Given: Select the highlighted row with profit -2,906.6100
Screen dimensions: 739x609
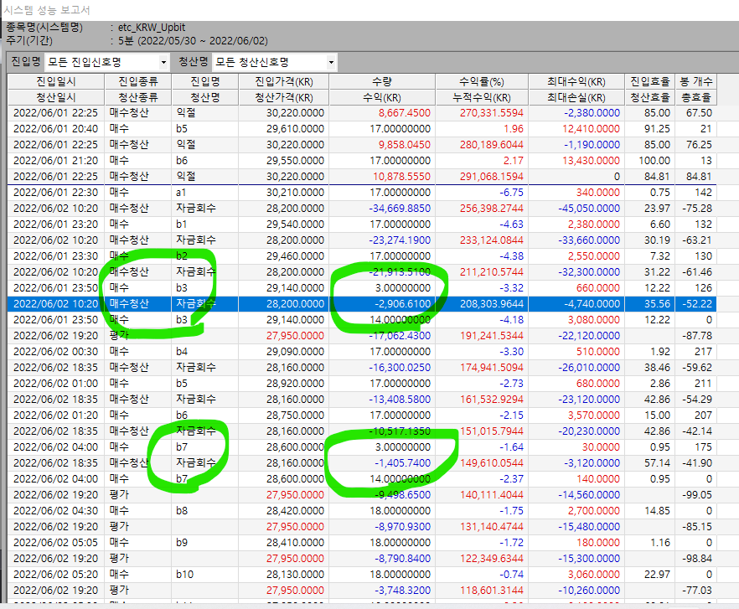Looking at the screenshot, I should click(x=369, y=304).
